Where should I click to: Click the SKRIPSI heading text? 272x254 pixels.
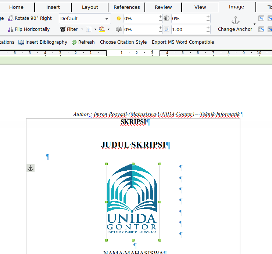click(133, 122)
